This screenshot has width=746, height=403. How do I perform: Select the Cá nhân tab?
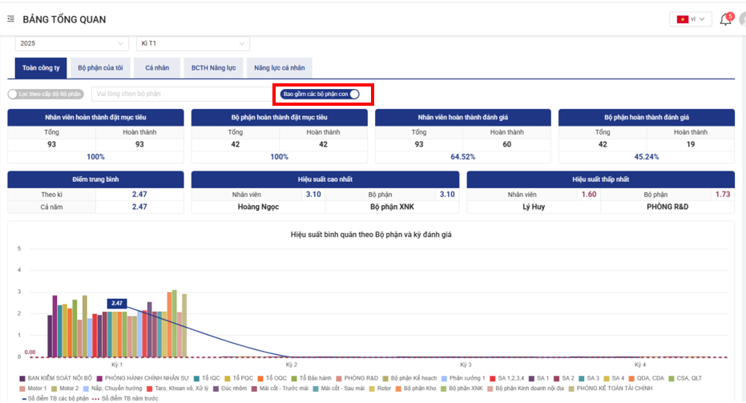coord(156,68)
